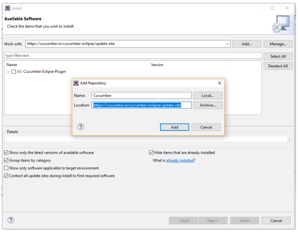Viewport: 298px width, 234px height.
Task: Cancel the Install wizard
Action: click(276, 221)
